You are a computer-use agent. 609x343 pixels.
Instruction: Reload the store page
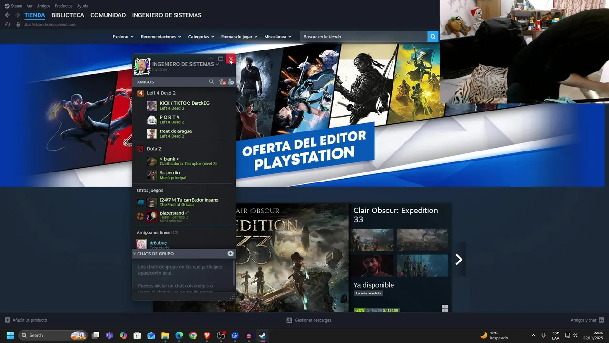(8, 24)
